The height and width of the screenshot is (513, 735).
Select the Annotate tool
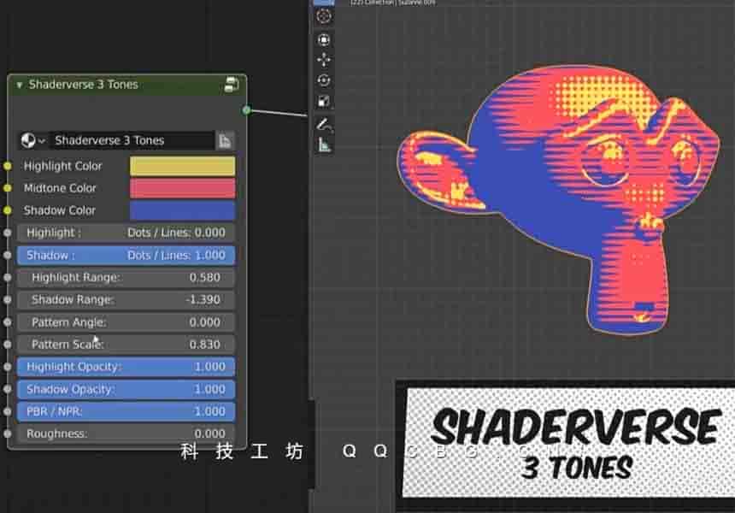click(324, 125)
